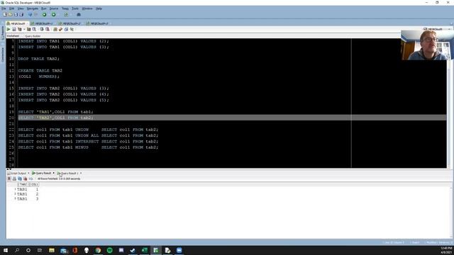The width and height of the screenshot is (454, 255).
Task: Click the Save icon in the main toolbar
Action: point(16,15)
